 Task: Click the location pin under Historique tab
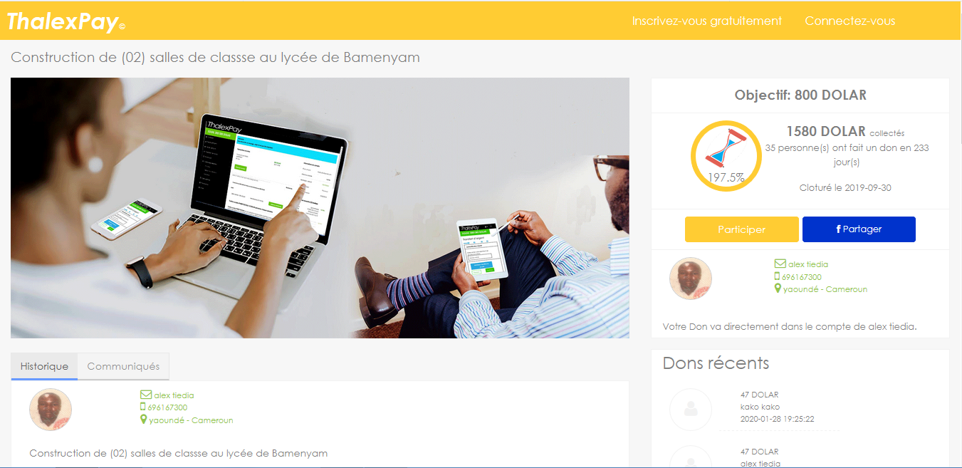pyautogui.click(x=144, y=420)
